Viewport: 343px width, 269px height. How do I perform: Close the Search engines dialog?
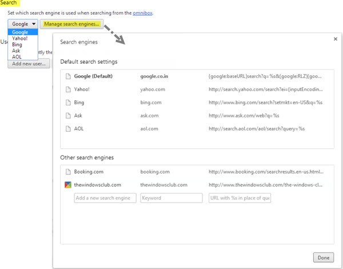click(334, 39)
